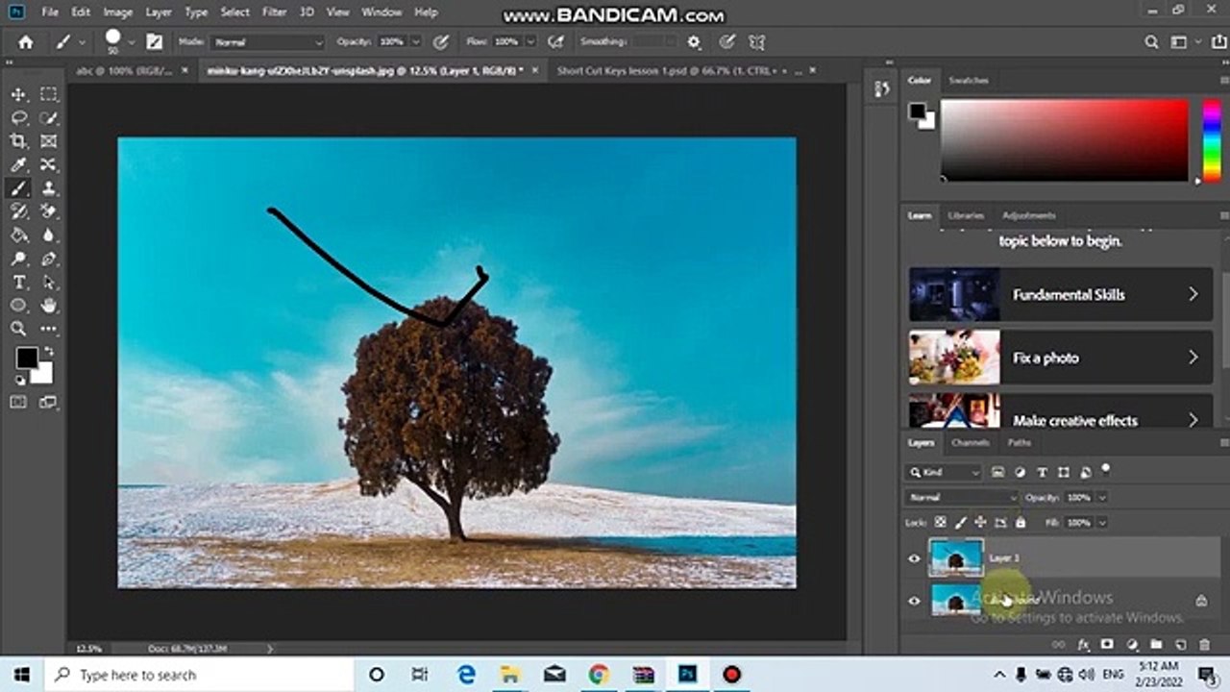Add a layer style with fx icon
The image size is (1230, 692).
click(x=1083, y=645)
